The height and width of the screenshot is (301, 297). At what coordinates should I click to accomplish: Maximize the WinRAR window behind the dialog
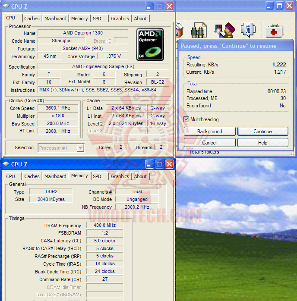279,6
